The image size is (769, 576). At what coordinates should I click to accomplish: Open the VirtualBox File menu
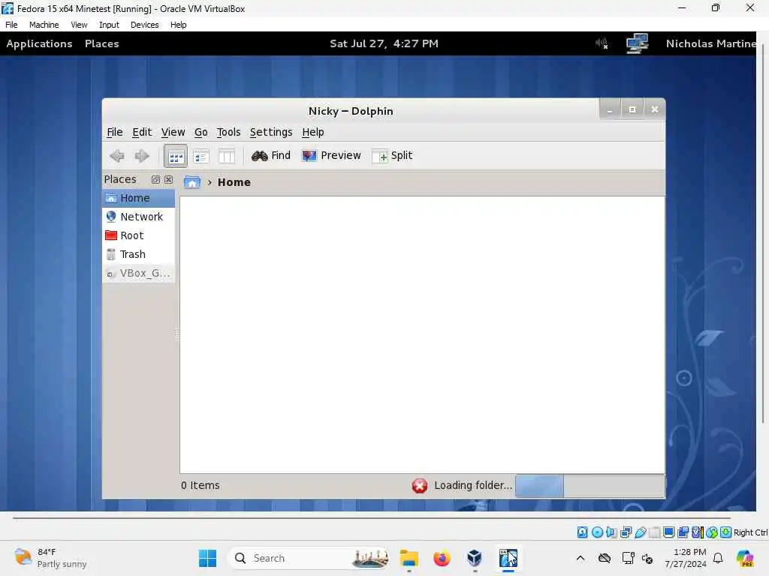click(11, 25)
